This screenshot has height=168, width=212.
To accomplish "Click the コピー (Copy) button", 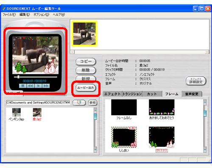I will point(86,61).
